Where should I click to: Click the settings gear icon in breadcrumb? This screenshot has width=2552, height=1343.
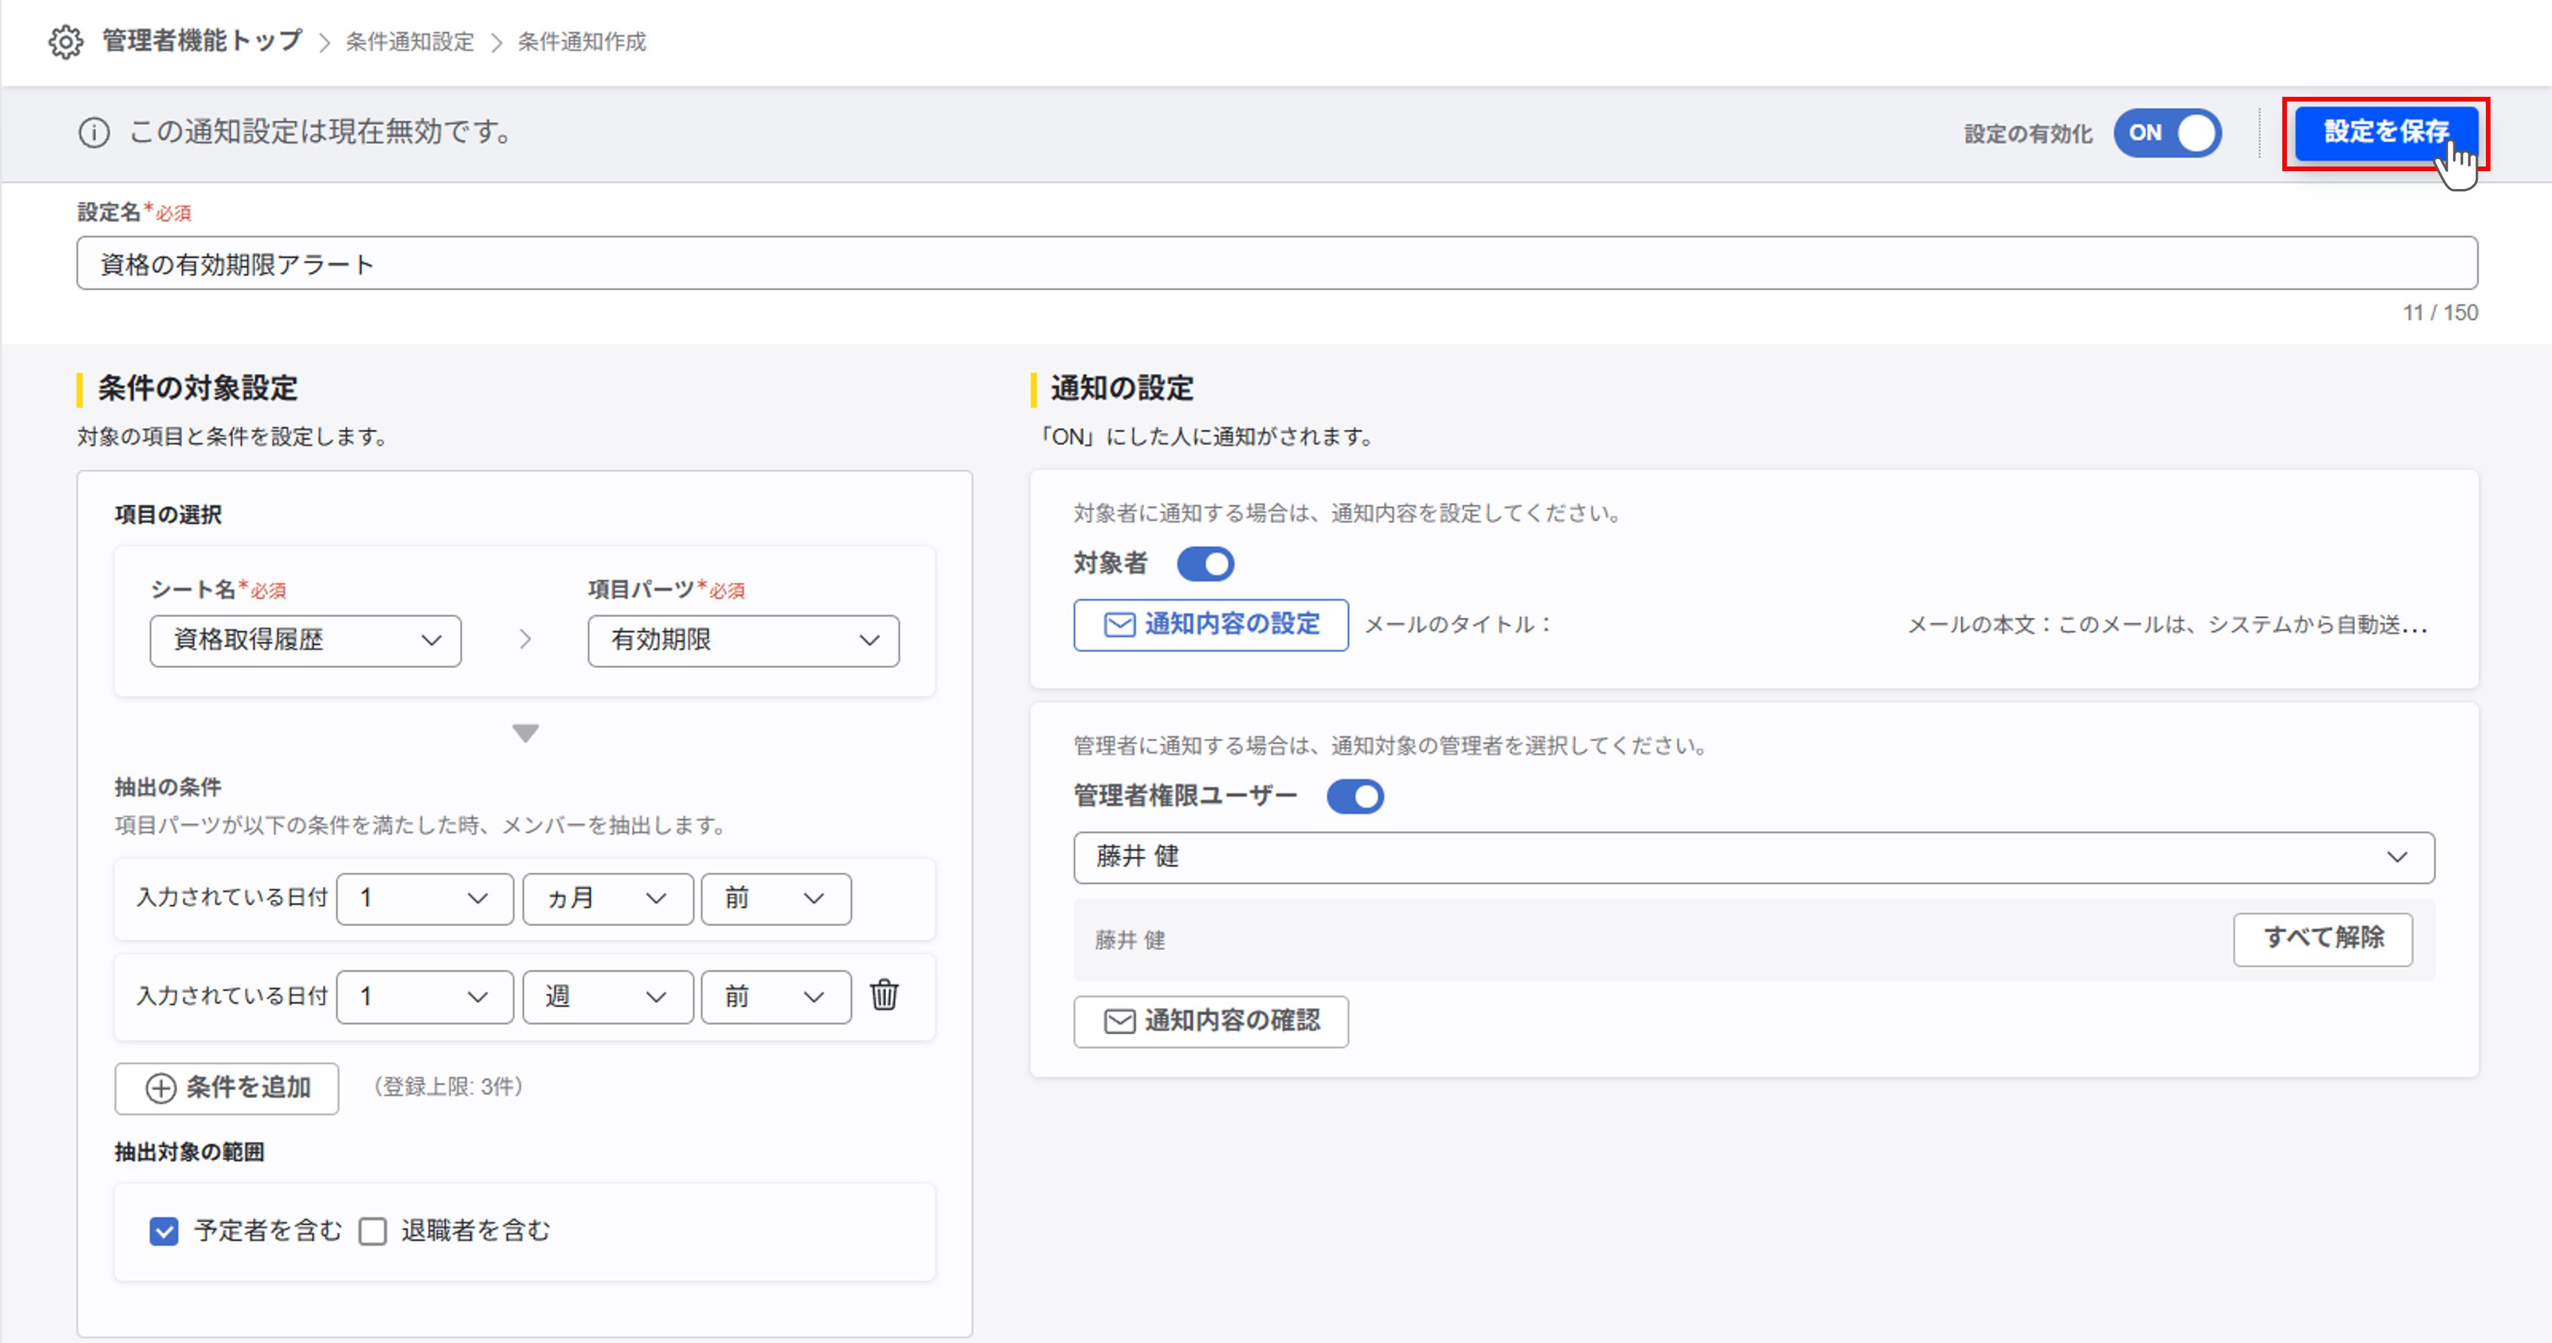[x=66, y=42]
